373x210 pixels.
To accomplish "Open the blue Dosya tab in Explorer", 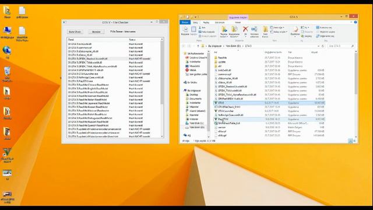I will pos(185,22).
